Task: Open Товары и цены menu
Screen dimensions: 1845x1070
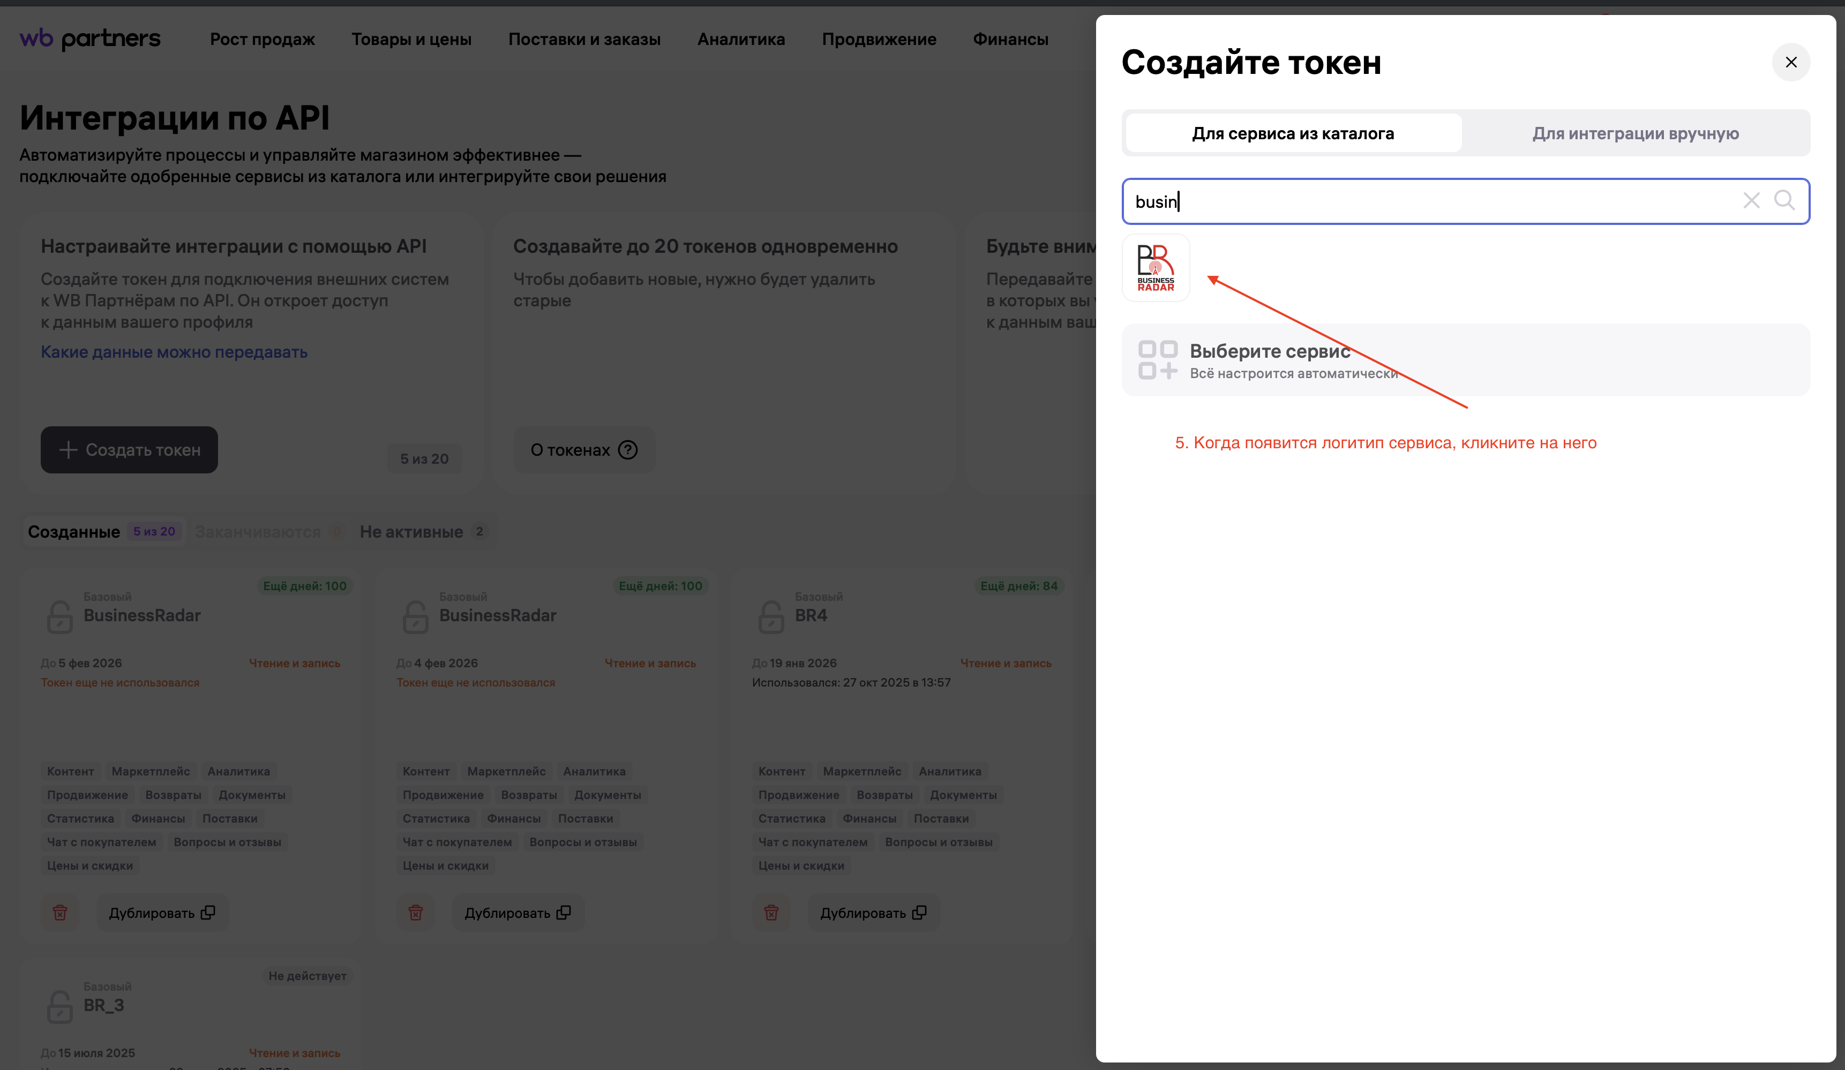Action: tap(411, 40)
